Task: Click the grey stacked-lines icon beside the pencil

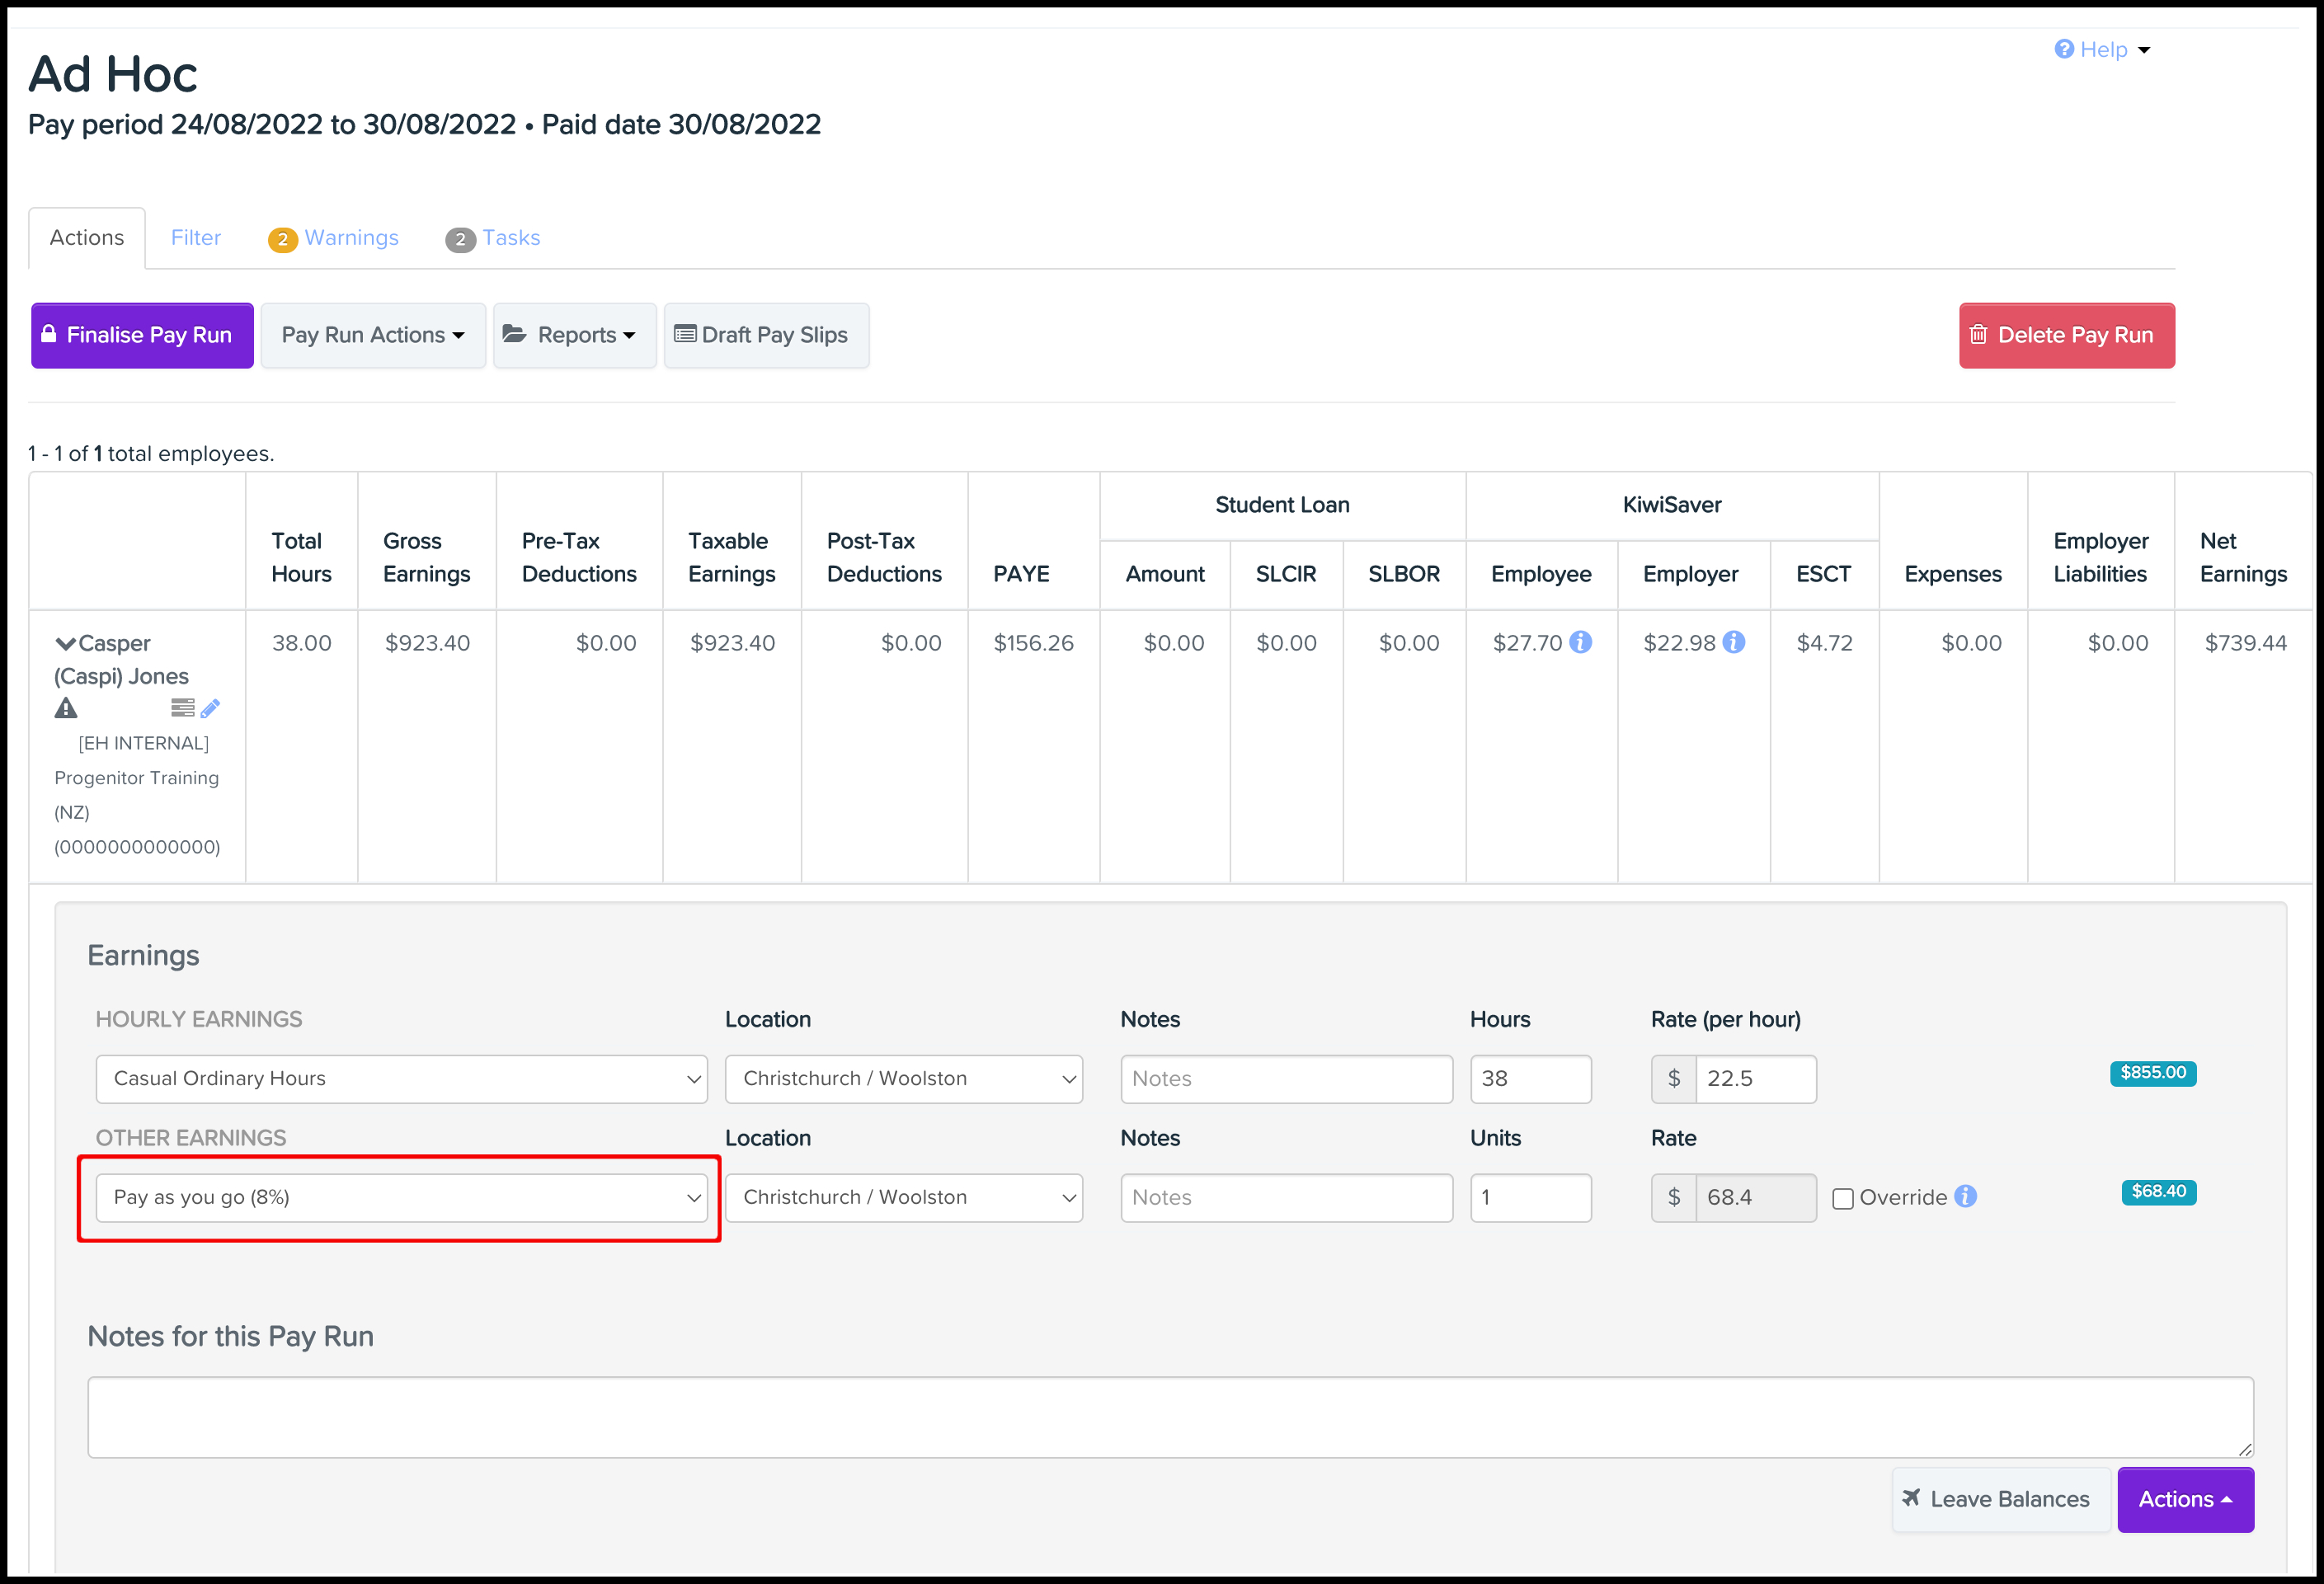Action: coord(182,709)
